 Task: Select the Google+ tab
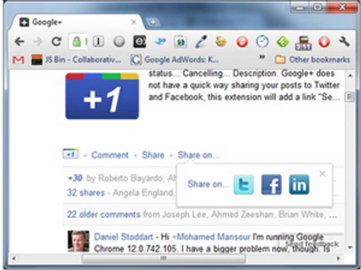tap(77, 22)
